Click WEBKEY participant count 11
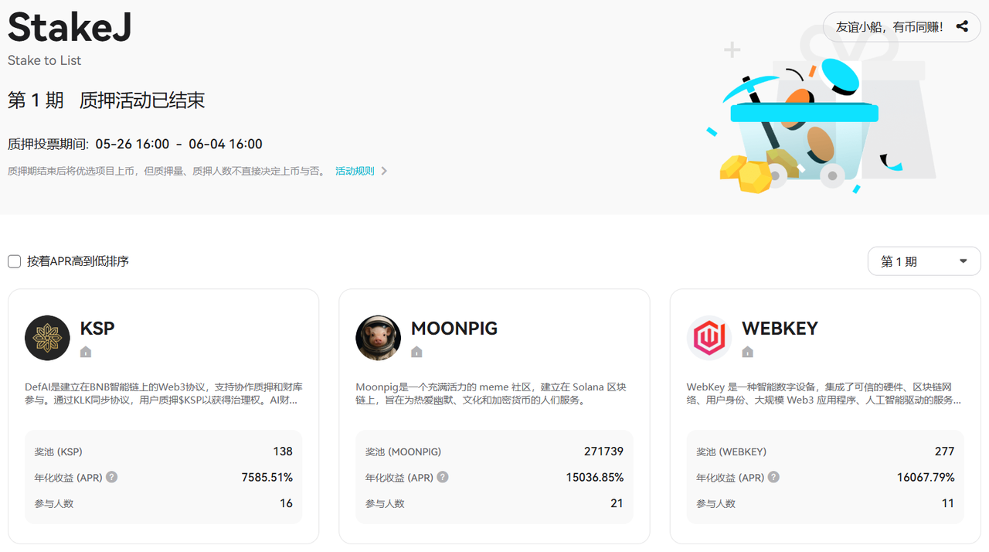 (948, 503)
